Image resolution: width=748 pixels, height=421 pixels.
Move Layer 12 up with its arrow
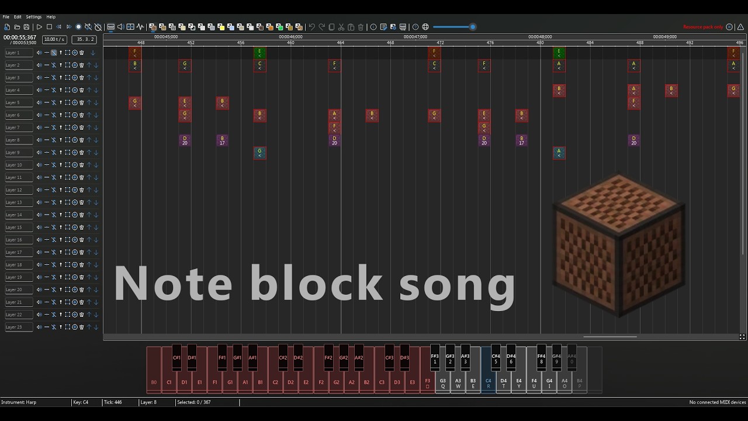click(89, 190)
